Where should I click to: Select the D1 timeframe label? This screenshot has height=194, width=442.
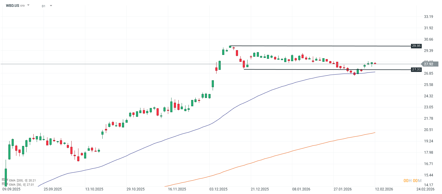tap(44, 5)
